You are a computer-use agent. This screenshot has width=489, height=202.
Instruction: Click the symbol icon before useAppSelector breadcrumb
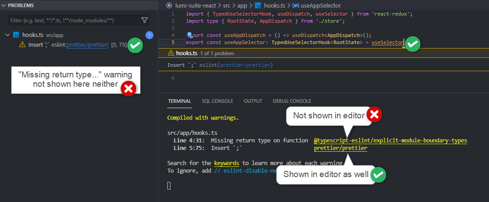tap(295, 5)
